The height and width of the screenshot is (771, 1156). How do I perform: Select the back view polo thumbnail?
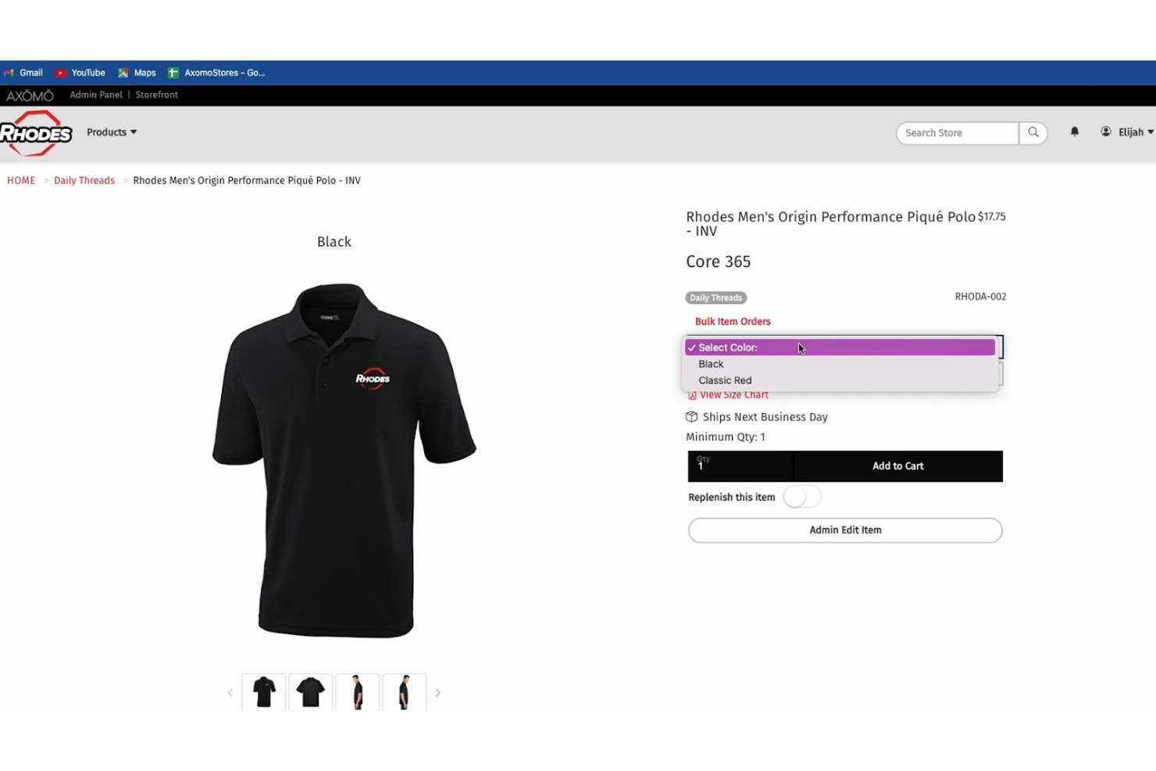pos(311,692)
